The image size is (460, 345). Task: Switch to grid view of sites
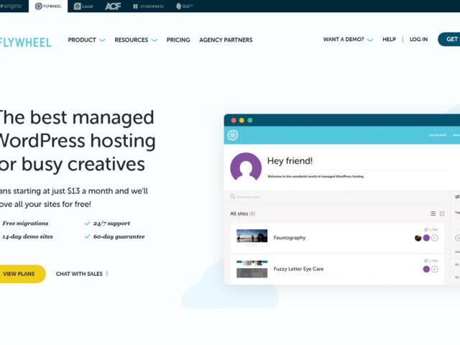442,213
